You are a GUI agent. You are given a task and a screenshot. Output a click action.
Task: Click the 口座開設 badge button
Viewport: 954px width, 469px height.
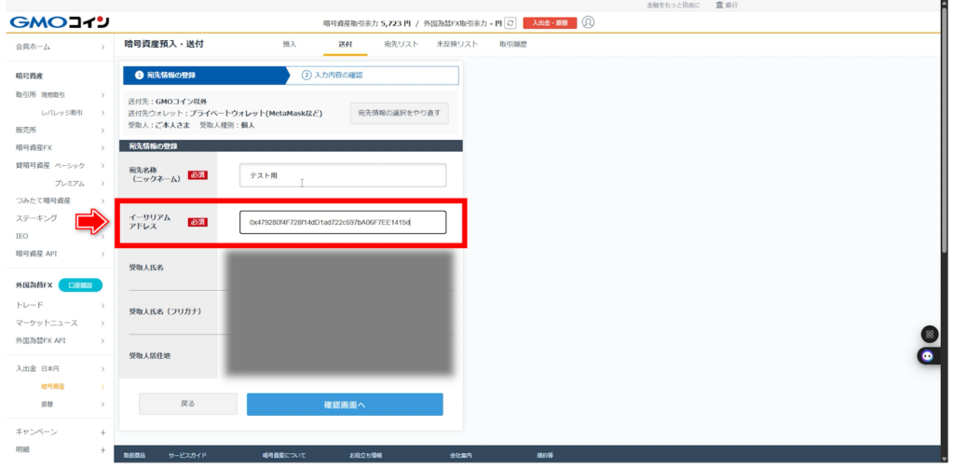(79, 285)
